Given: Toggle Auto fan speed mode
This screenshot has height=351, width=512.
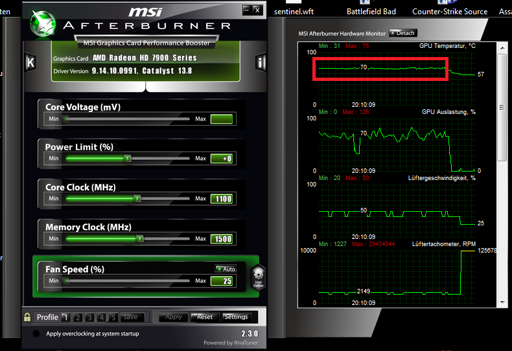Looking at the screenshot, I should coord(226,269).
